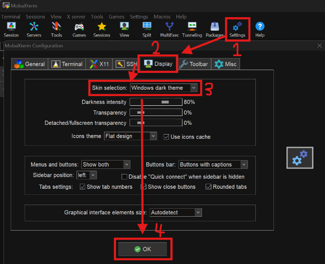
Task: Open the Tunneling toolbar icon
Action: tap(192, 29)
